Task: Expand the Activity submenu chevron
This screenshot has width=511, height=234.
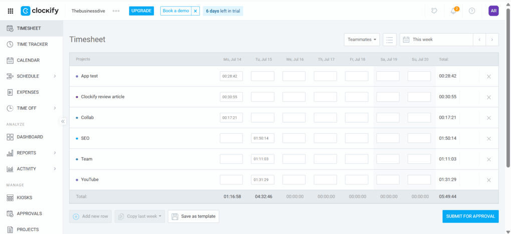Action: 55,169
